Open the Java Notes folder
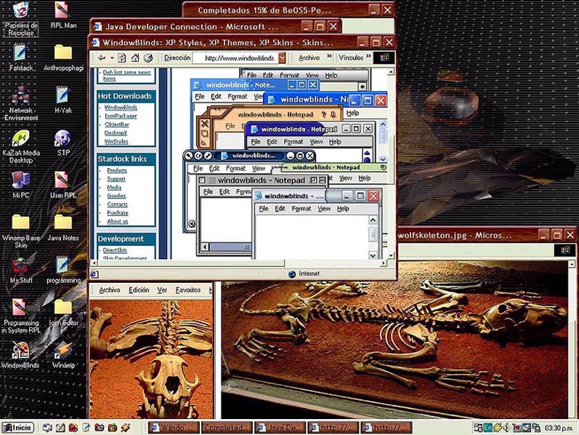Viewport: 579px width, 435px height. [x=63, y=222]
